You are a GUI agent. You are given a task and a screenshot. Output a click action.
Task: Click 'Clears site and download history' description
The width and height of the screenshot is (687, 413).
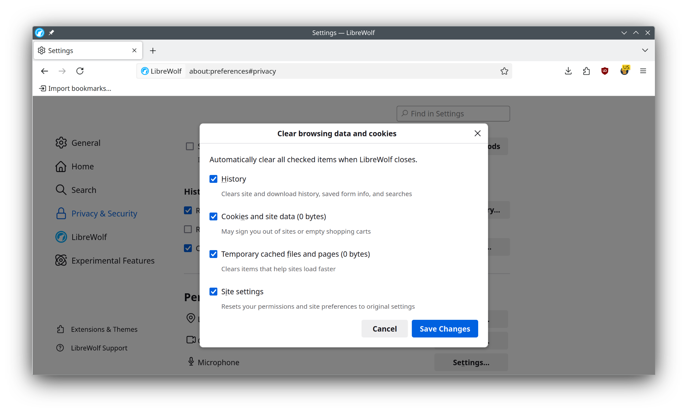pyautogui.click(x=316, y=194)
